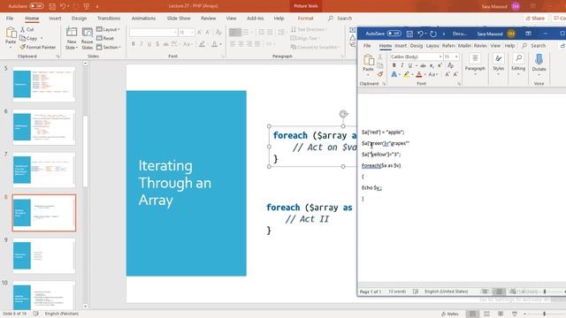Expand the Word Styles gallery
This screenshot has width=566, height=318.
499,64
